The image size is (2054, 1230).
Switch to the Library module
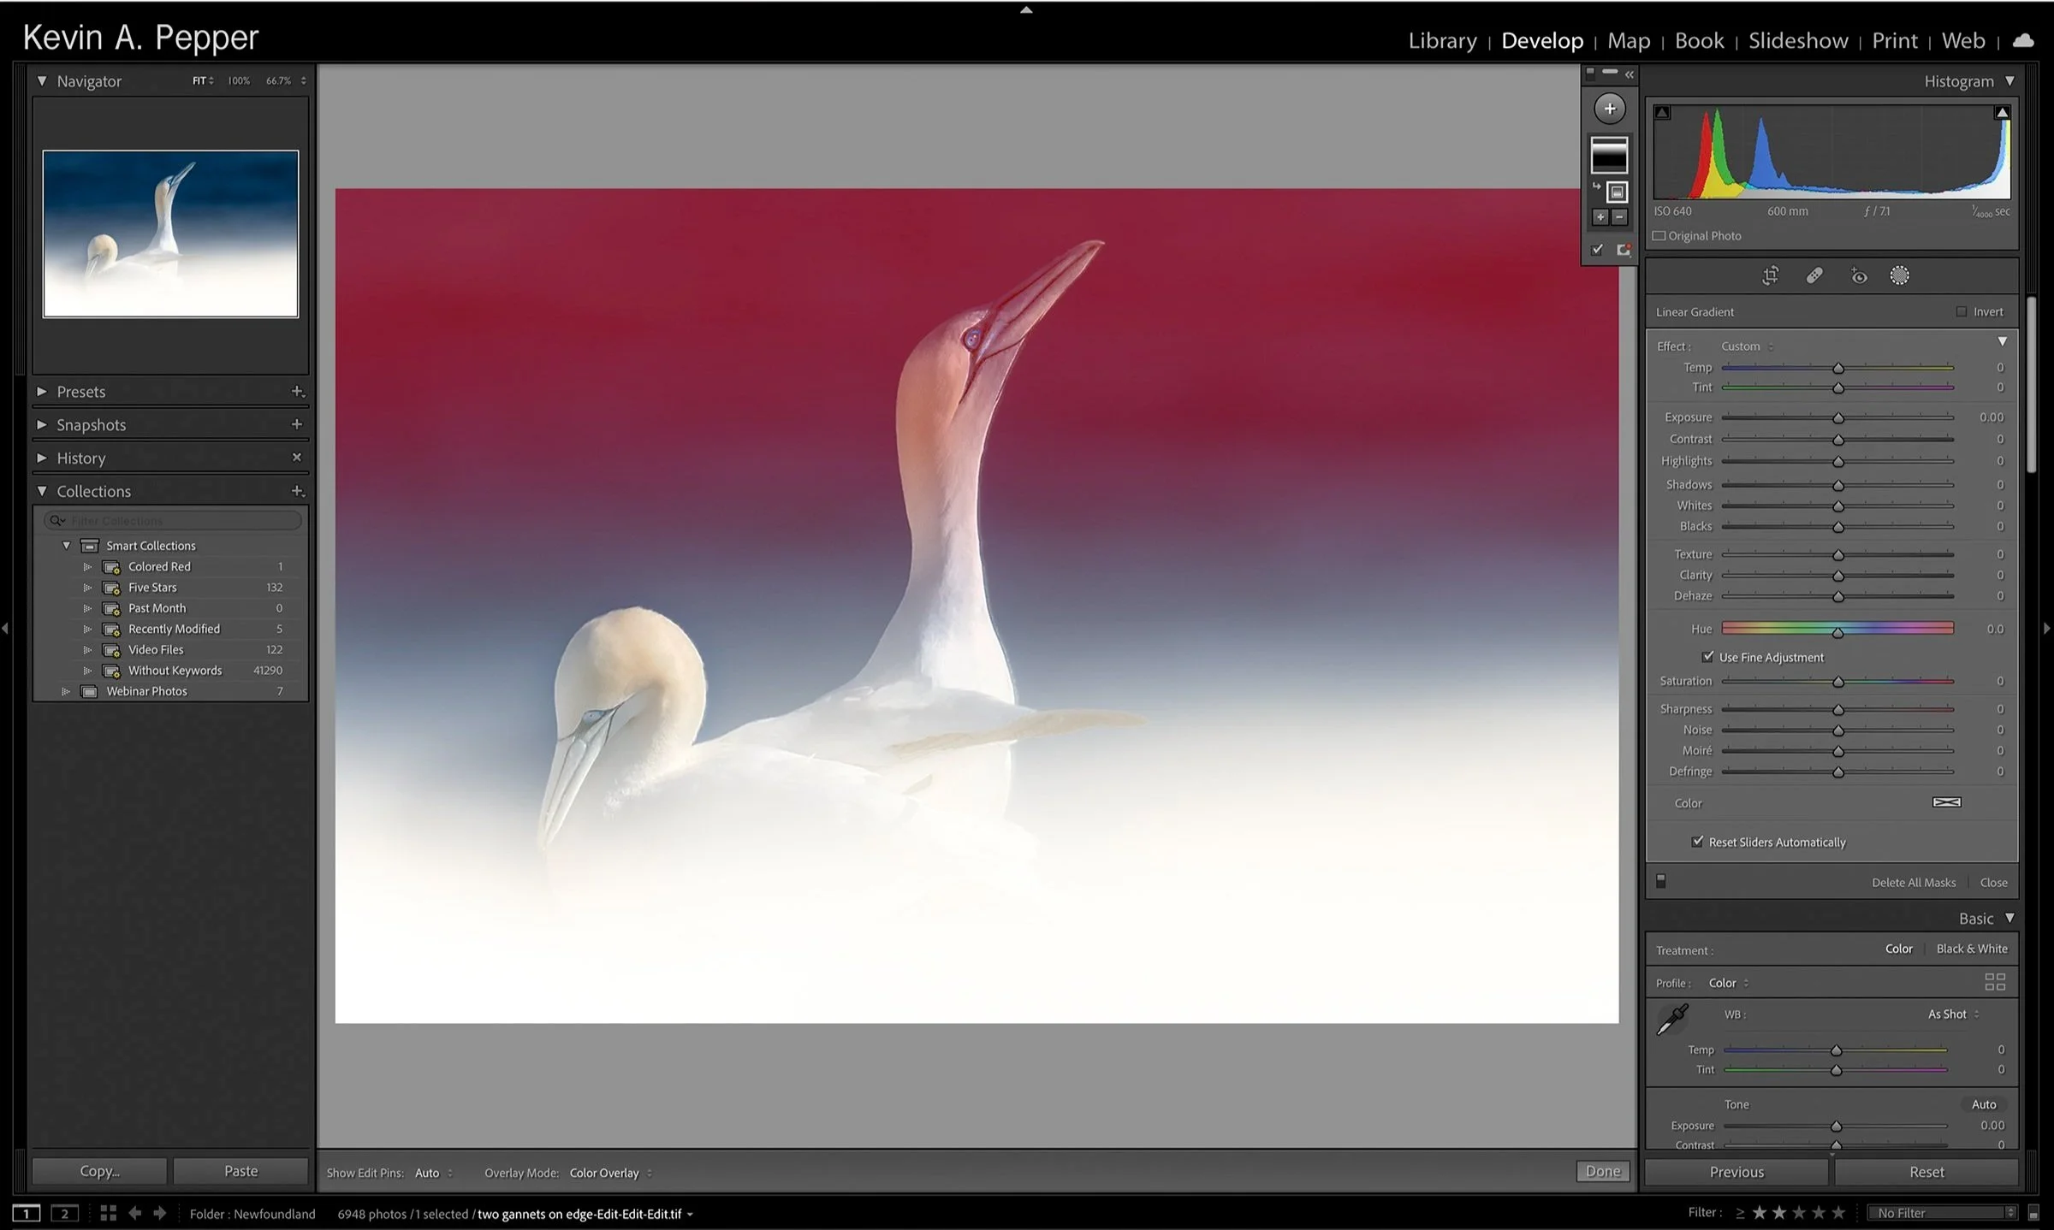[x=1442, y=40]
